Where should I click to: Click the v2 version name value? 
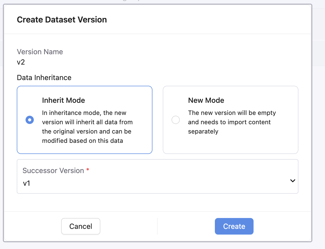[x=21, y=62]
